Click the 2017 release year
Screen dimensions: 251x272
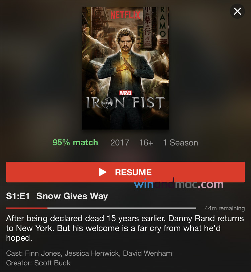[119, 143]
